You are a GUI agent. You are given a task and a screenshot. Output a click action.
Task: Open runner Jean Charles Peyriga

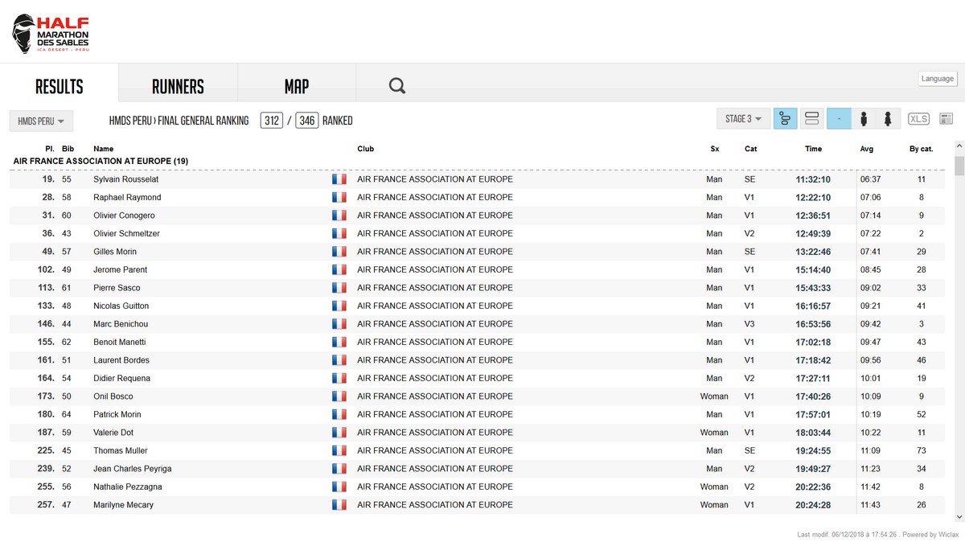tap(132, 469)
